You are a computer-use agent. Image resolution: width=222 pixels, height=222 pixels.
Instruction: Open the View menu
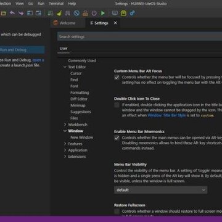tap(20, 4)
